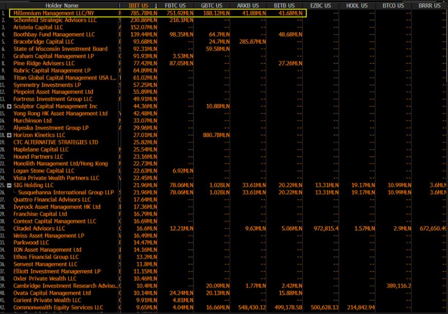Select Aristeia Capital LLC row
Screen dimensions: 448x314
click(38, 27)
